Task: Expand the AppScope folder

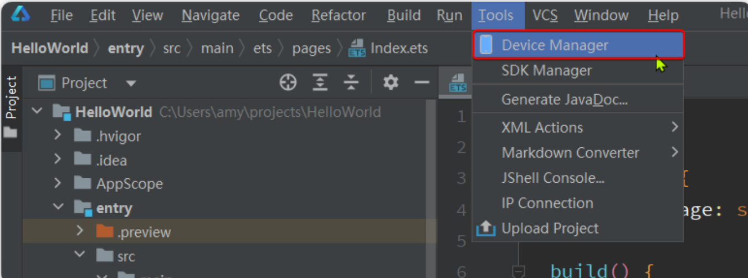Action: (x=58, y=183)
